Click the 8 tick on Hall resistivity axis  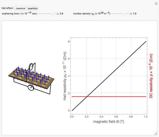pyautogui.click(x=69, y=42)
